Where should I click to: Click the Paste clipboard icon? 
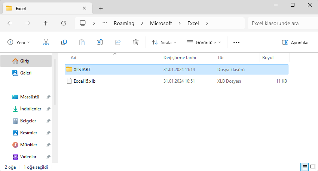(82, 42)
